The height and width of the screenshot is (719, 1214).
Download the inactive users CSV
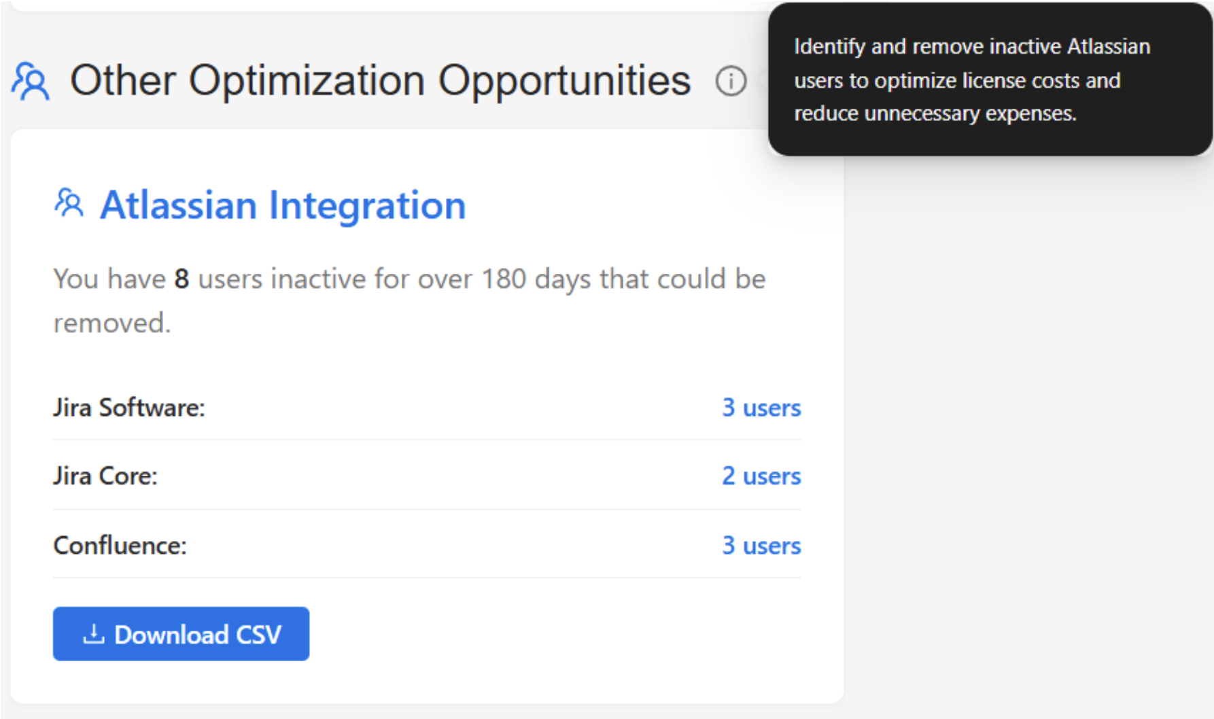[181, 633]
